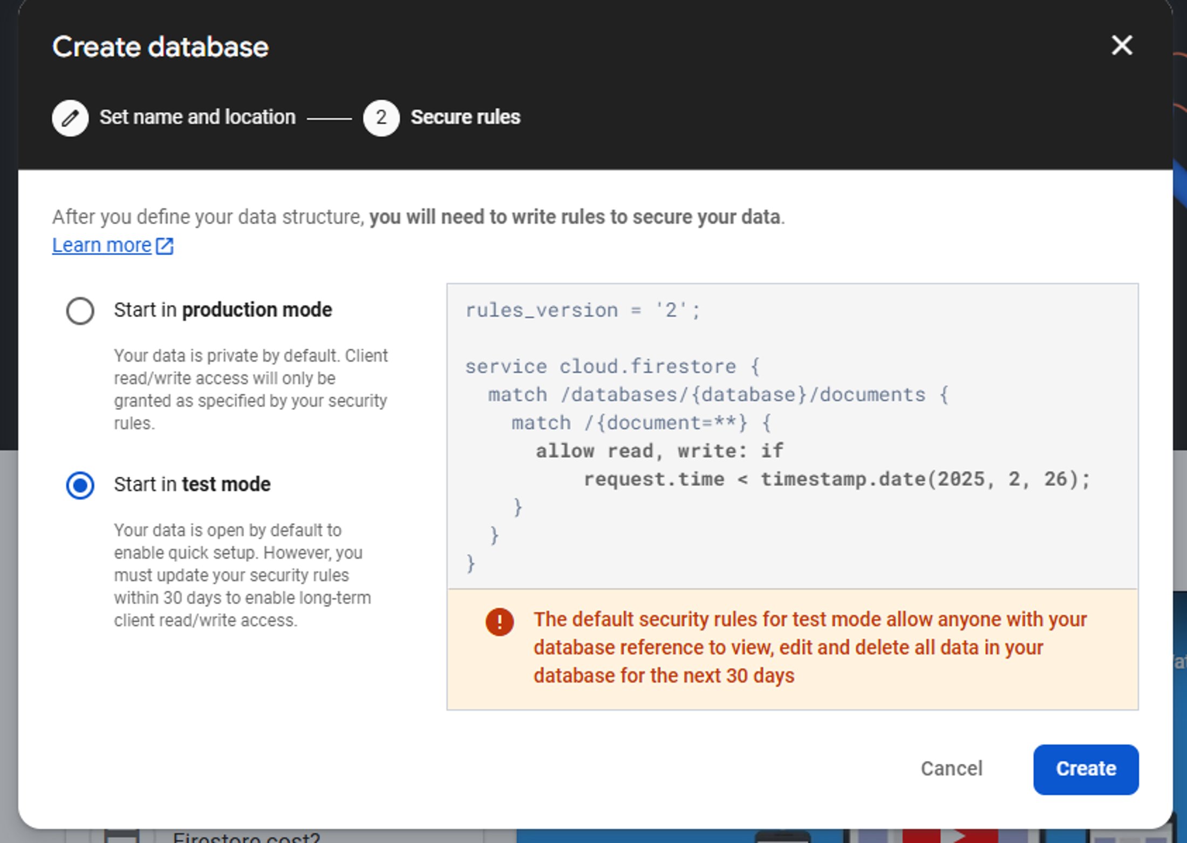Viewport: 1187px width, 843px height.
Task: Click the numbered circle for step 2
Action: [x=381, y=118]
